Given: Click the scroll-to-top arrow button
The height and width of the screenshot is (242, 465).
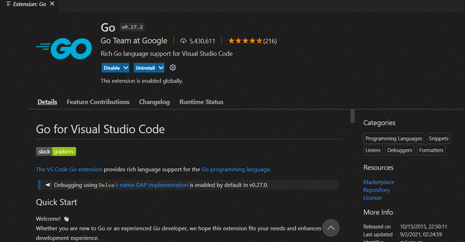Looking at the screenshot, I should coord(330,227).
